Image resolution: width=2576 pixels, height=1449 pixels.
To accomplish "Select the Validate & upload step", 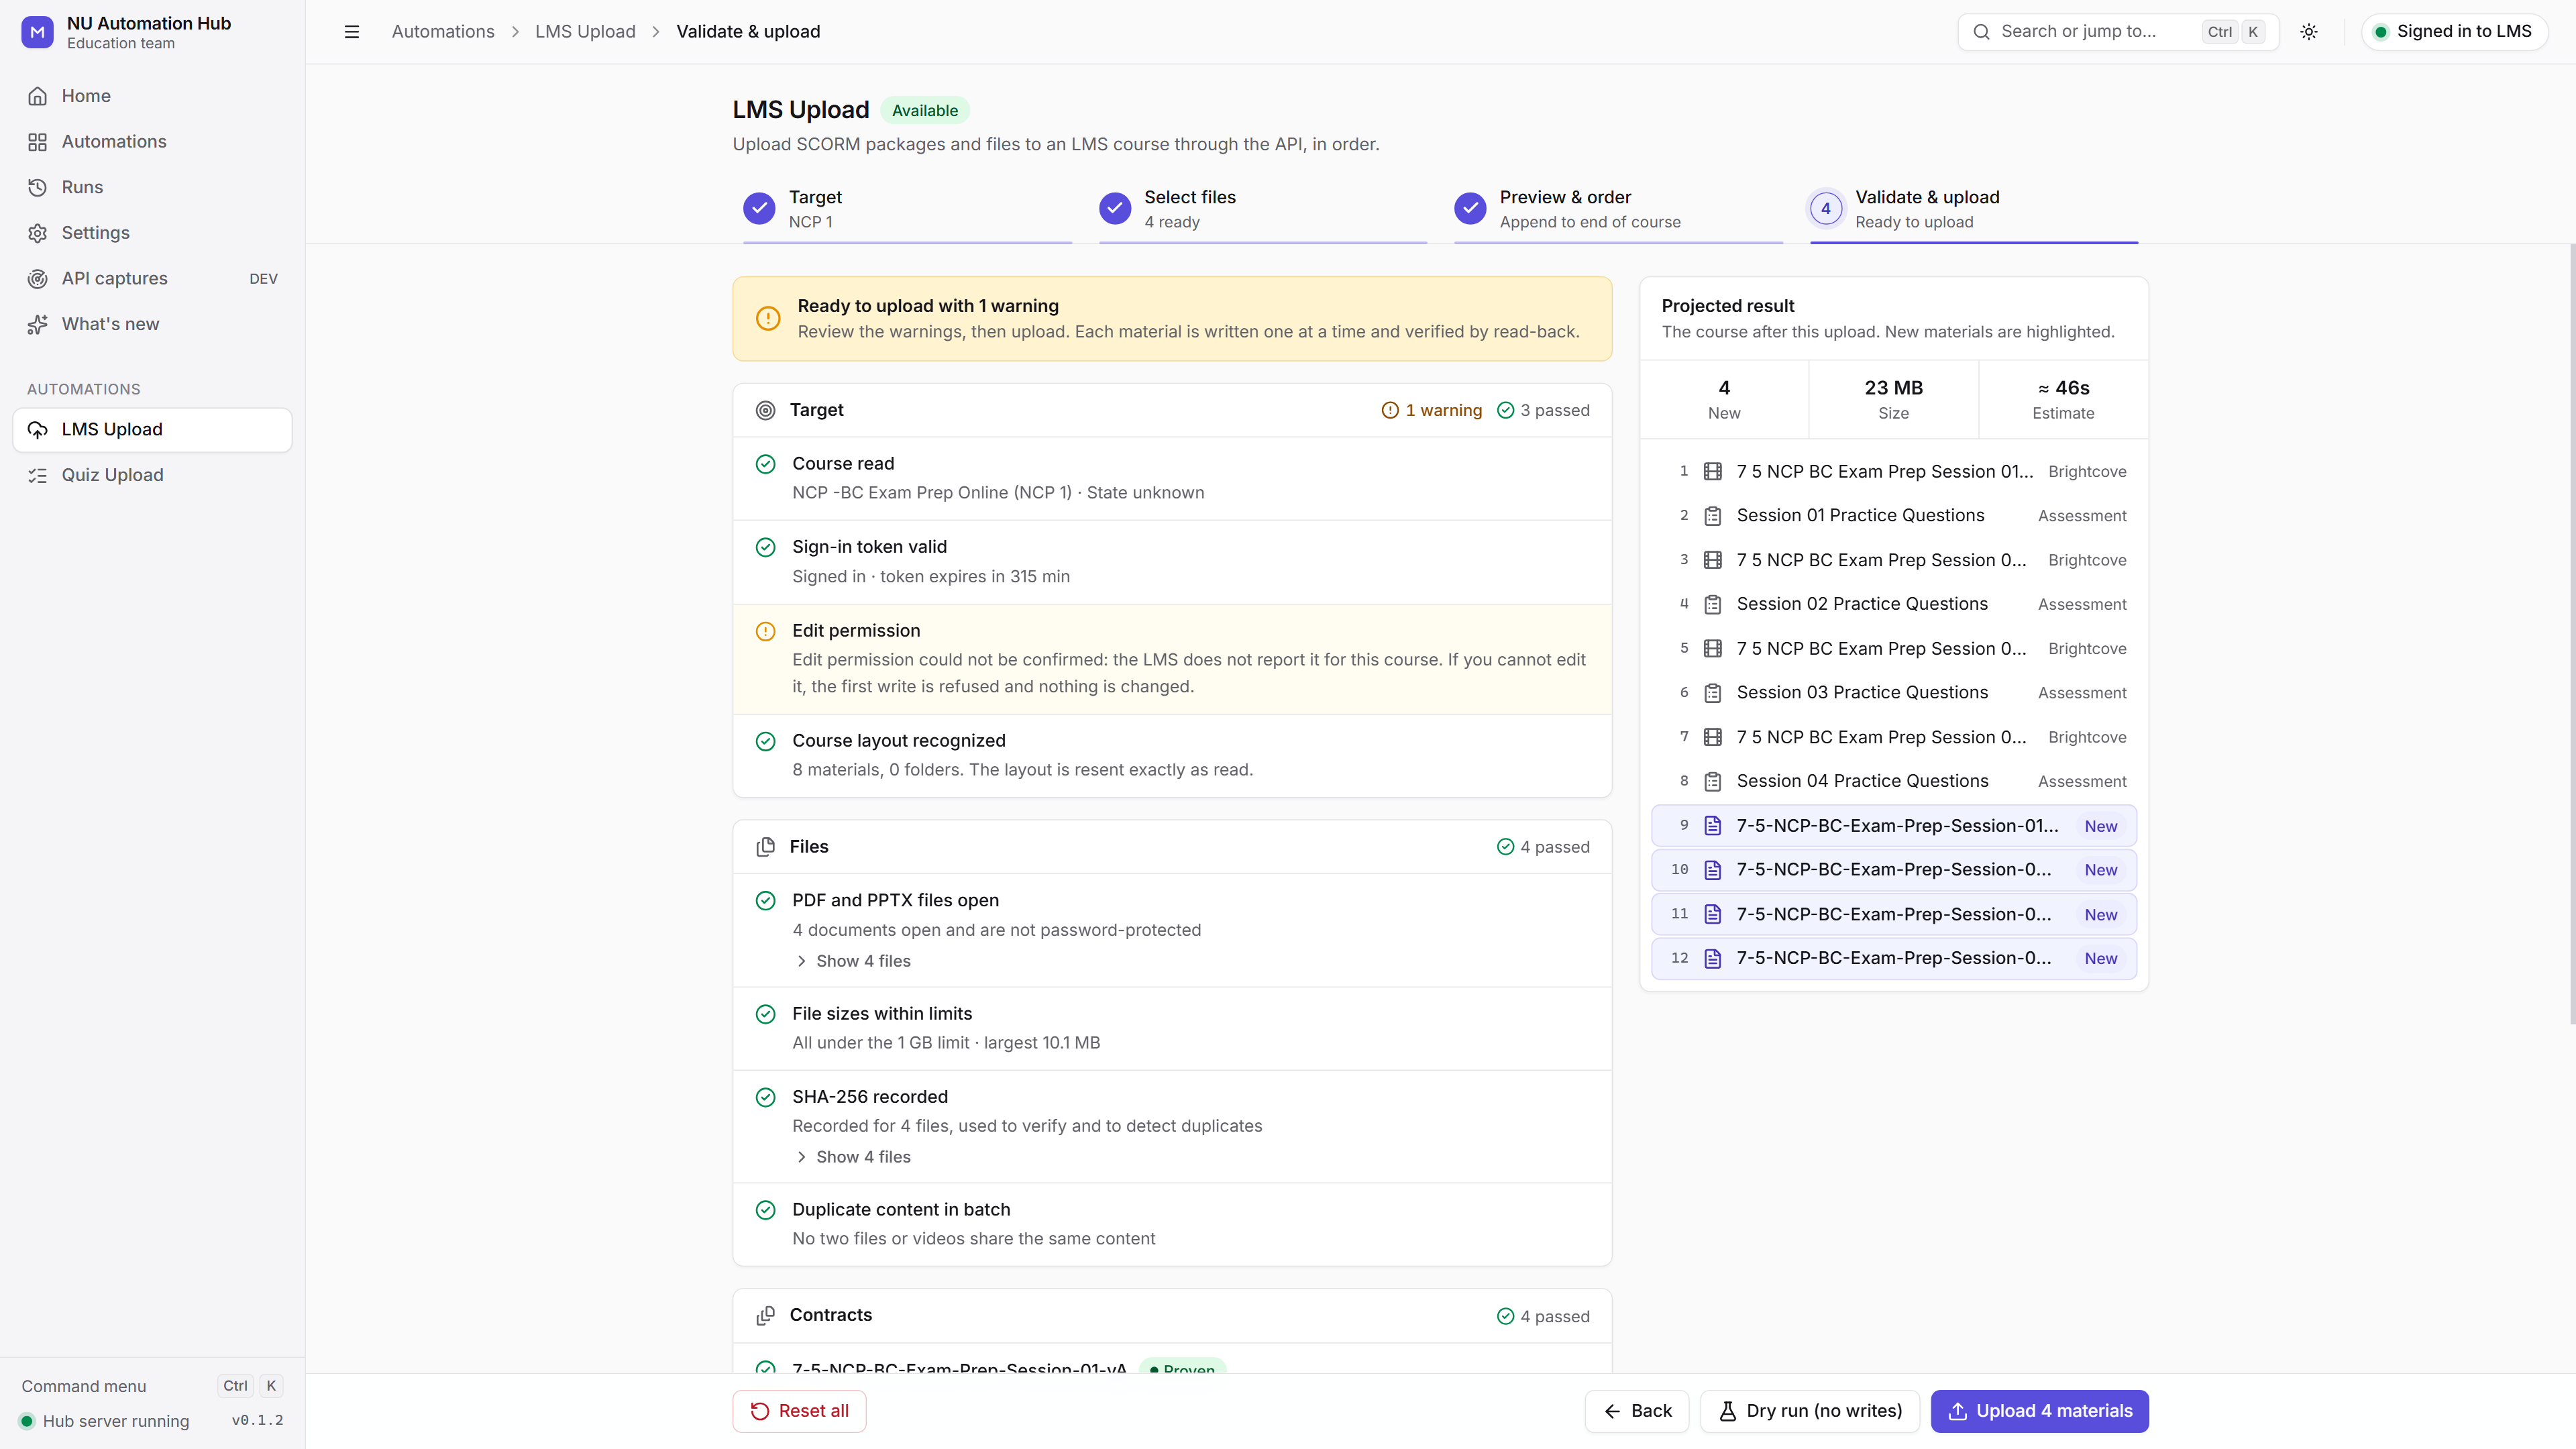I will [1973, 210].
